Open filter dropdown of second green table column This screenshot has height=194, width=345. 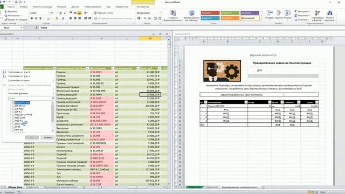point(87,68)
